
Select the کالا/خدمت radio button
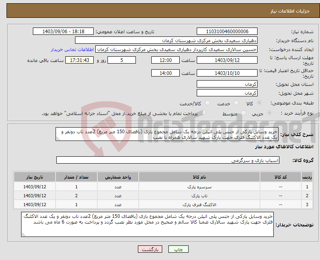[207, 103]
